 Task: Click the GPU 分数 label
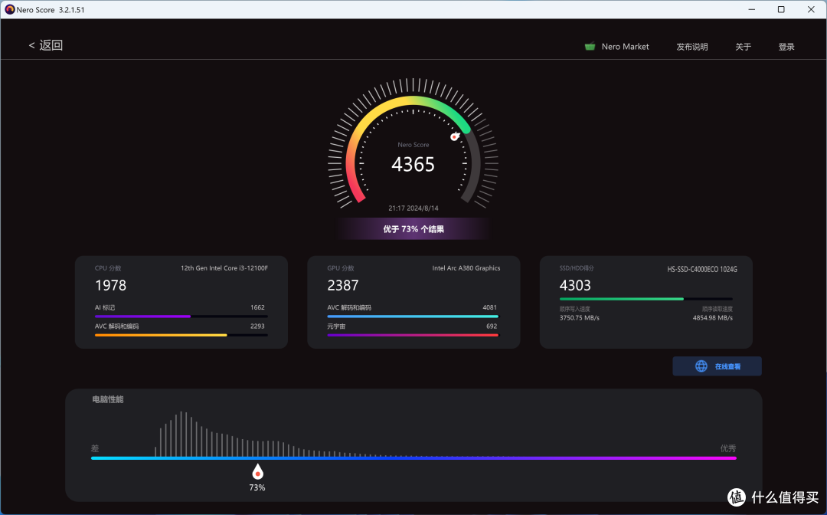coord(341,268)
